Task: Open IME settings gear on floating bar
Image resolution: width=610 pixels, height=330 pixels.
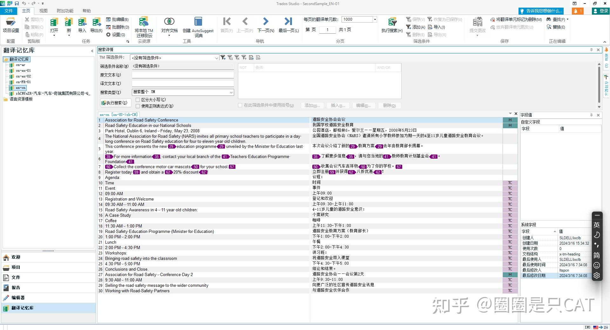Action: pyautogui.click(x=597, y=275)
